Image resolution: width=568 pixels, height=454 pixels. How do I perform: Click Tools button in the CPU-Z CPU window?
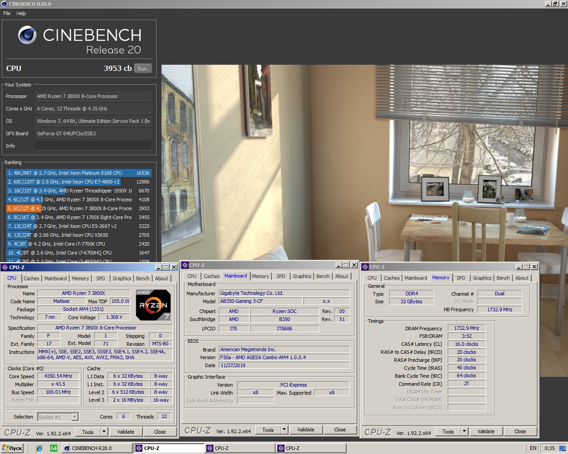coord(88,432)
